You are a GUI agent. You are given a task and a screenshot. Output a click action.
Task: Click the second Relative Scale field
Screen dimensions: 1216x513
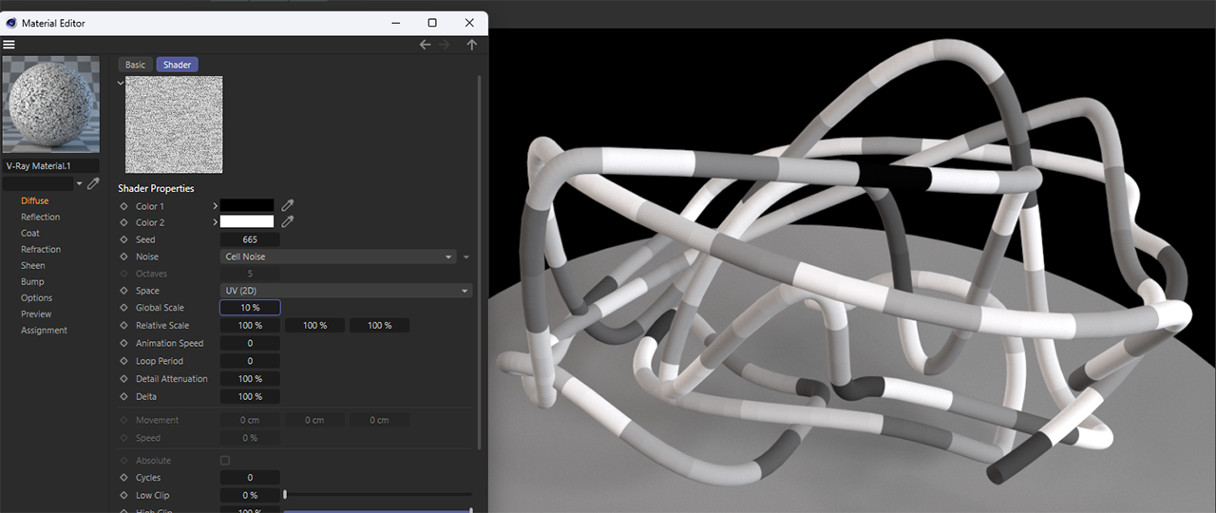(x=314, y=325)
